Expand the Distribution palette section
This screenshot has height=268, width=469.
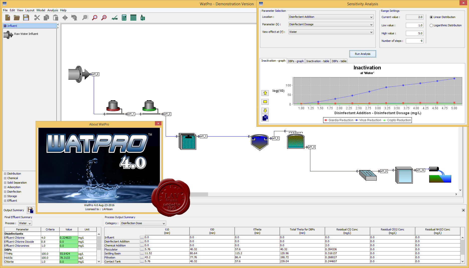14,174
